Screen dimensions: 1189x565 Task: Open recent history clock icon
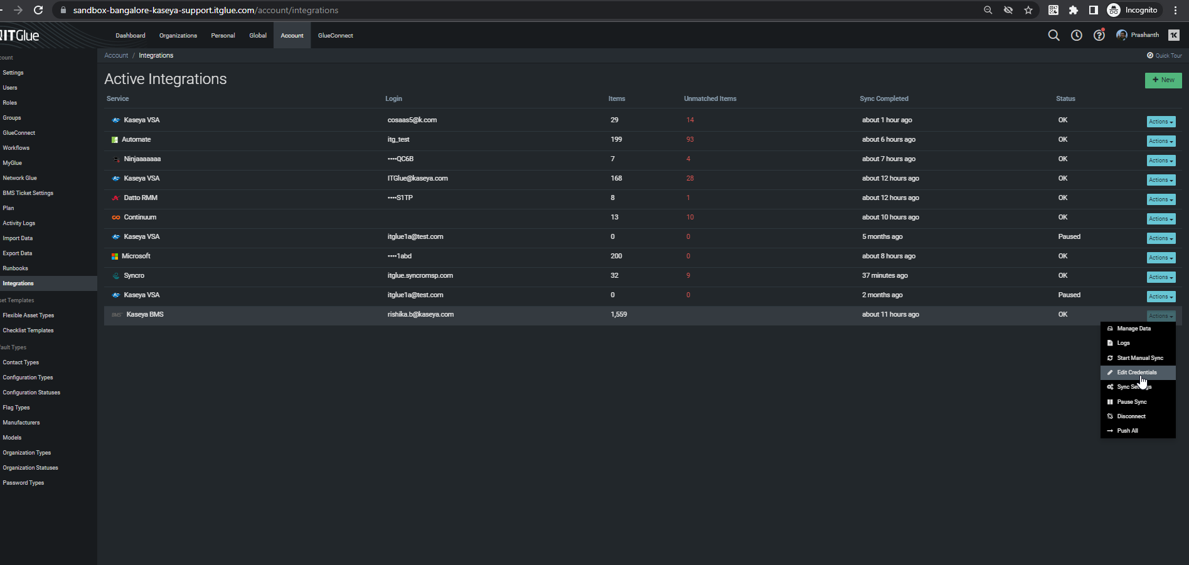pyautogui.click(x=1076, y=35)
